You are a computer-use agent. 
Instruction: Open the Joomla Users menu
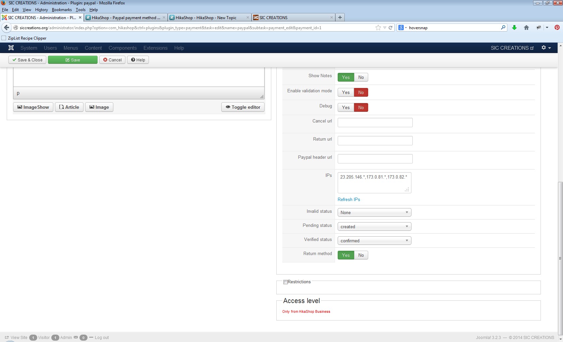(50, 48)
